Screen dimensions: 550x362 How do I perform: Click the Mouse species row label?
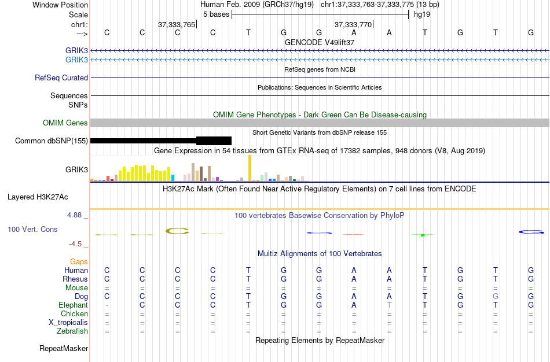76,288
